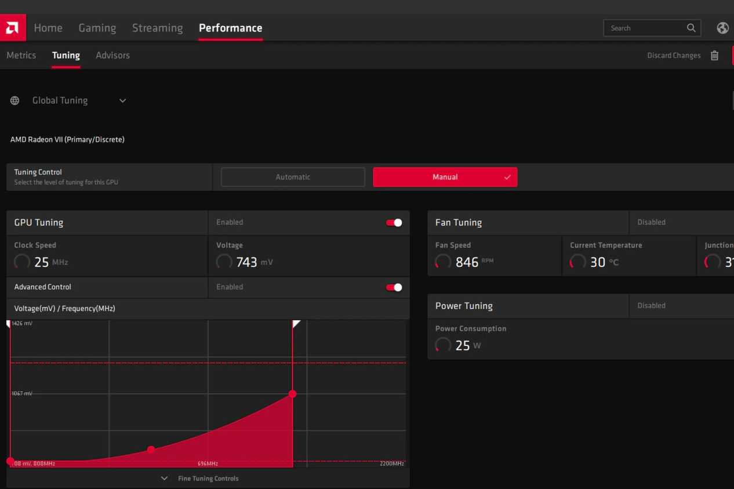Click the white frequency limit marker
734x489 pixels.
click(296, 324)
